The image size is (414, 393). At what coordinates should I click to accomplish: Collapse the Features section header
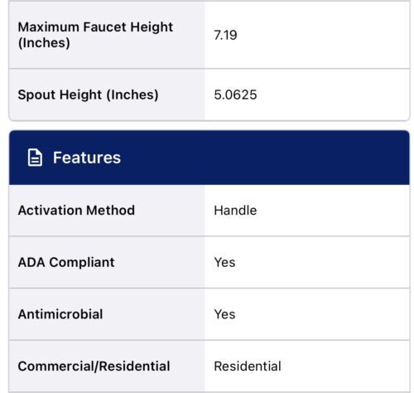[209, 158]
